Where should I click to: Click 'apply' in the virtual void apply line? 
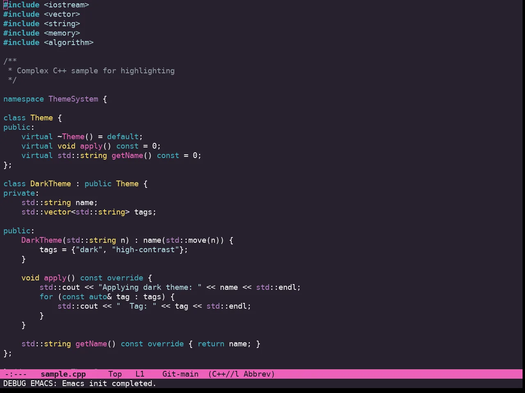click(91, 146)
